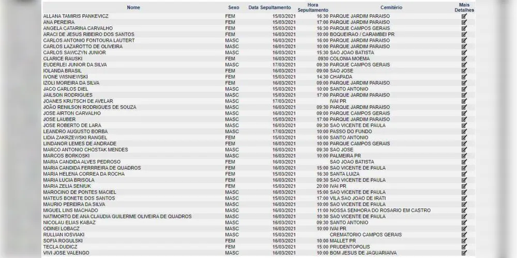Click details icon for CARLOS SAWCZYN JUNIOR
The width and height of the screenshot is (517, 258).
click(464, 53)
